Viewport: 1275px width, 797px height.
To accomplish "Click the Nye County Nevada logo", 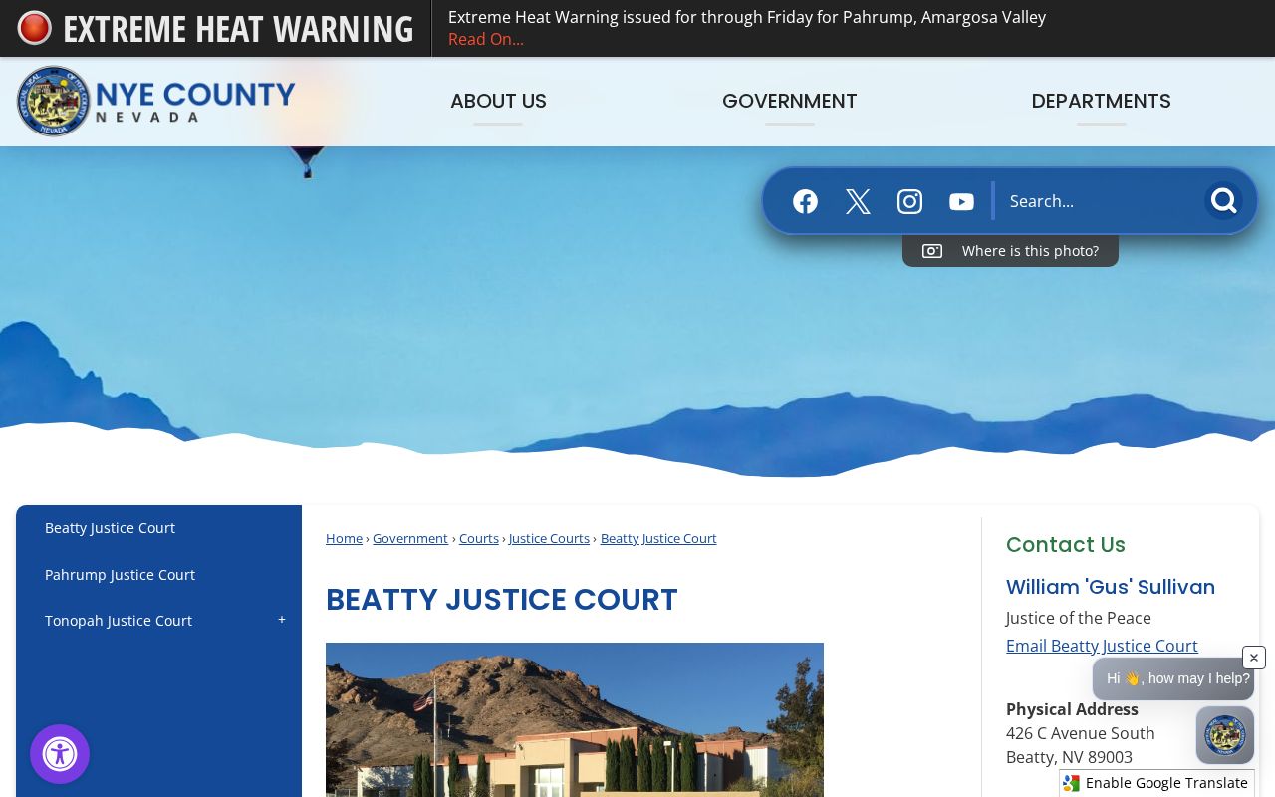I will [x=155, y=101].
